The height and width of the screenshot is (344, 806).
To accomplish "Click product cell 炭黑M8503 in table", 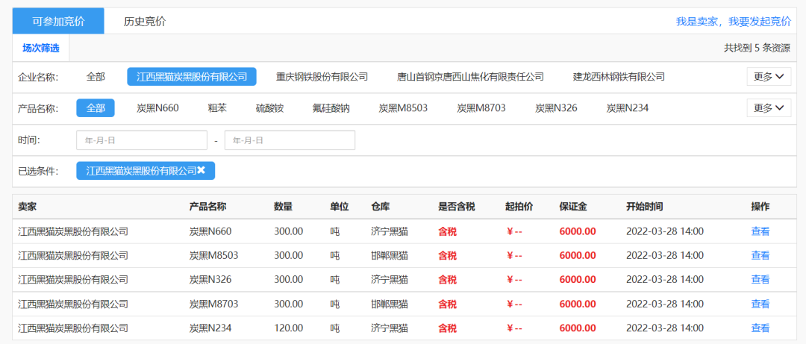I will 214,255.
